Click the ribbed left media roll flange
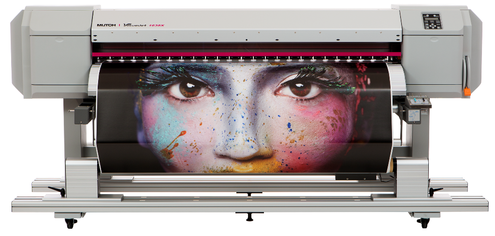The image size is (495, 236). [x=94, y=120]
